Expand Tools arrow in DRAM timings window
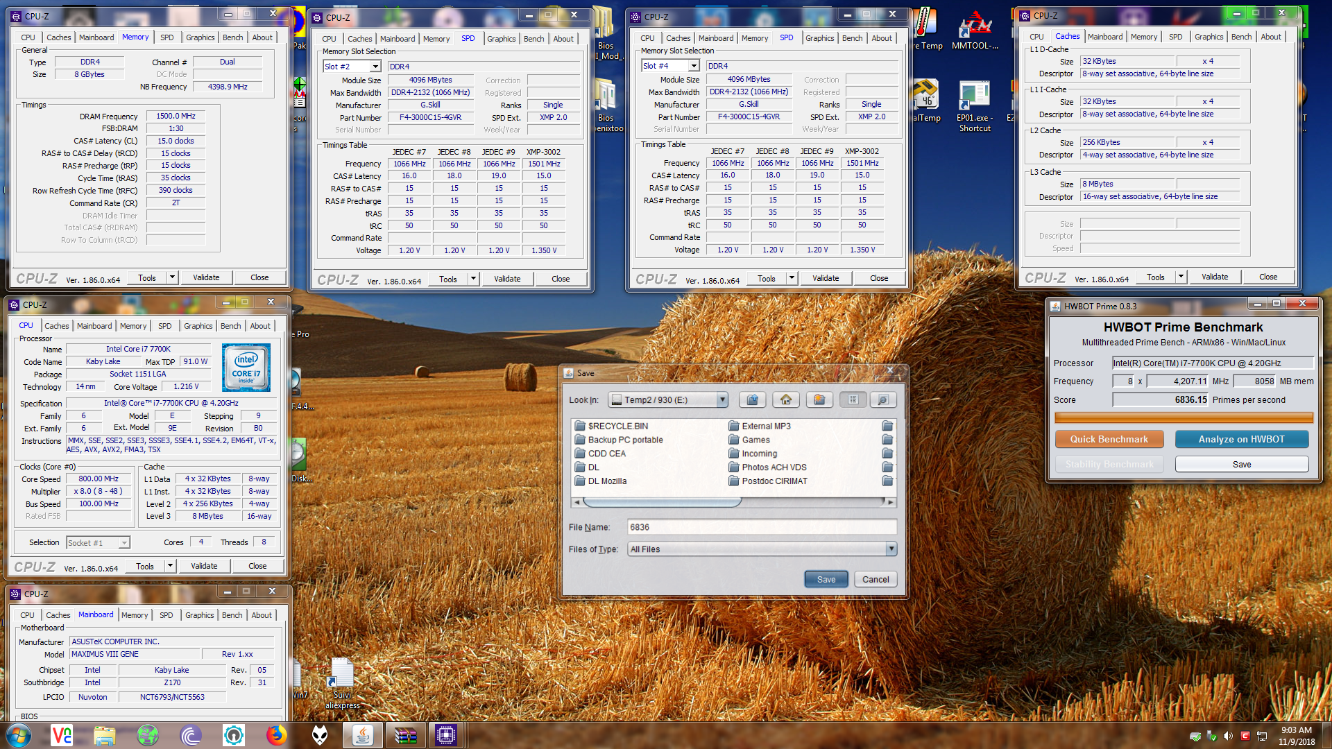This screenshot has width=1332, height=749. (x=172, y=278)
